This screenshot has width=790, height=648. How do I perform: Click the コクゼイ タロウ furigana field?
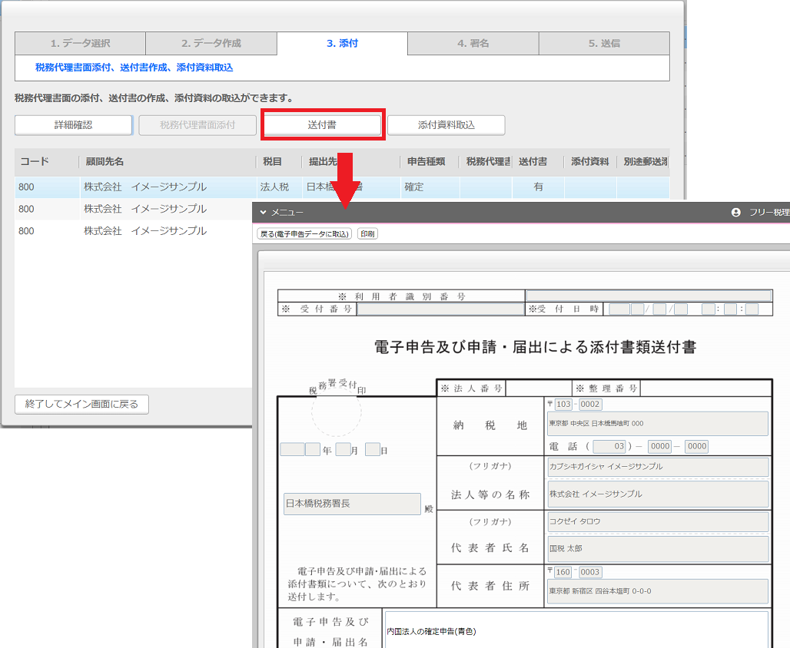pyautogui.click(x=658, y=521)
